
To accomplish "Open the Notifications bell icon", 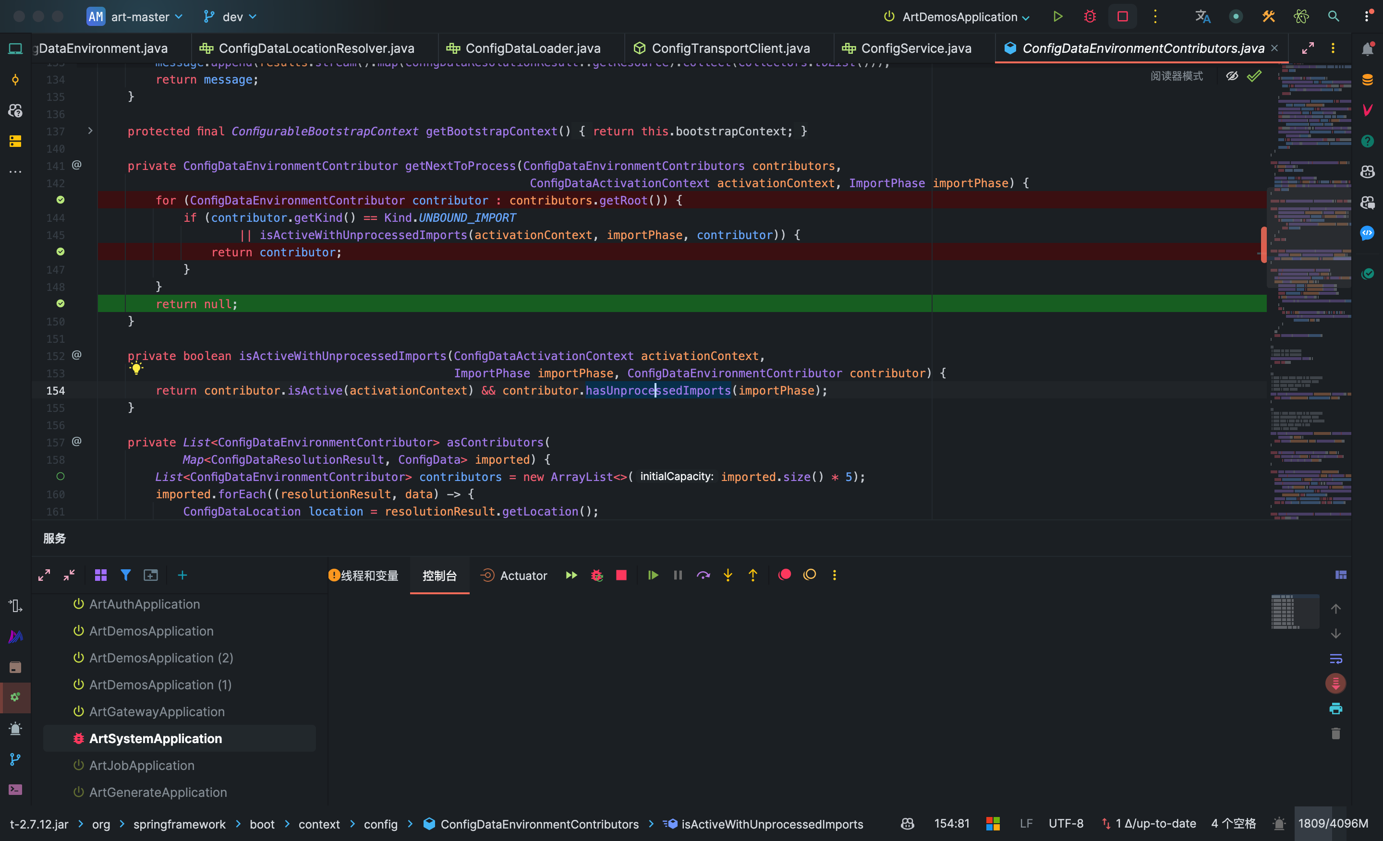I will click(x=1367, y=49).
